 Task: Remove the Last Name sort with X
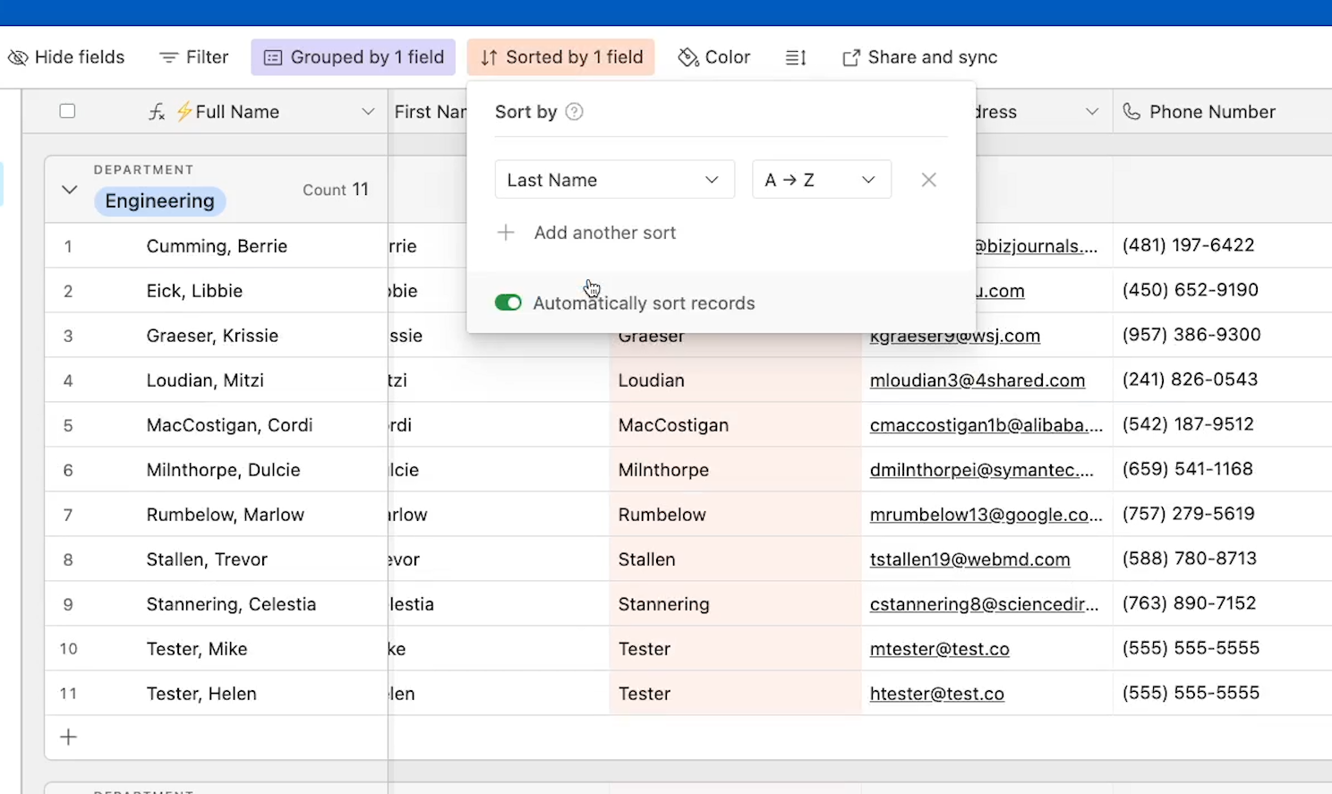point(929,180)
